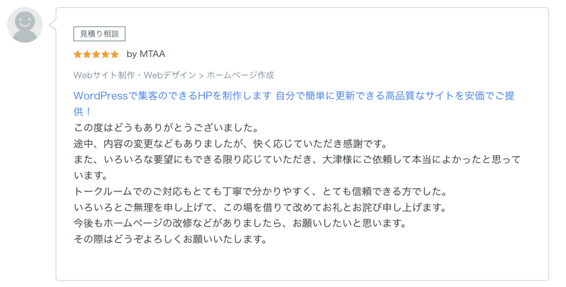566x287 pixels.
Task: Click the second orange rating star
Action: click(x=87, y=54)
